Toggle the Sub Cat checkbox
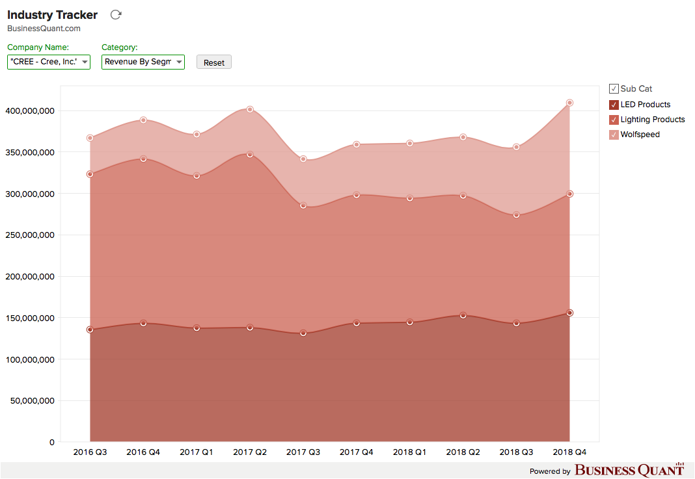This screenshot has height=479, width=695. [614, 89]
